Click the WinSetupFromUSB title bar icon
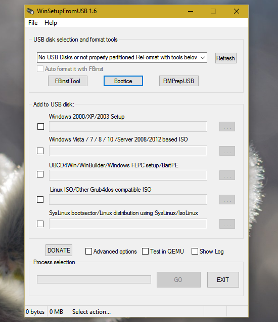This screenshot has height=322, width=278. coord(30,11)
